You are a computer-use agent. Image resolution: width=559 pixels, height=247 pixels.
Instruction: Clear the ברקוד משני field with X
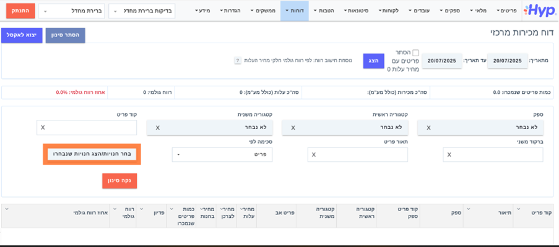(x=449, y=154)
